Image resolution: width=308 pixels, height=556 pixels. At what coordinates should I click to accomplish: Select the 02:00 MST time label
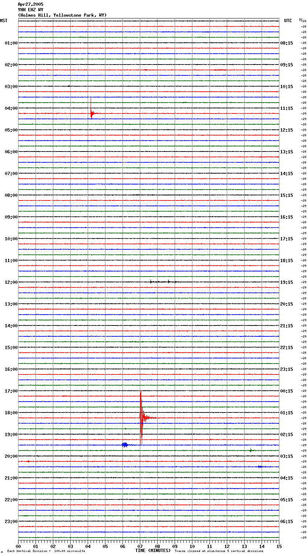(11, 65)
